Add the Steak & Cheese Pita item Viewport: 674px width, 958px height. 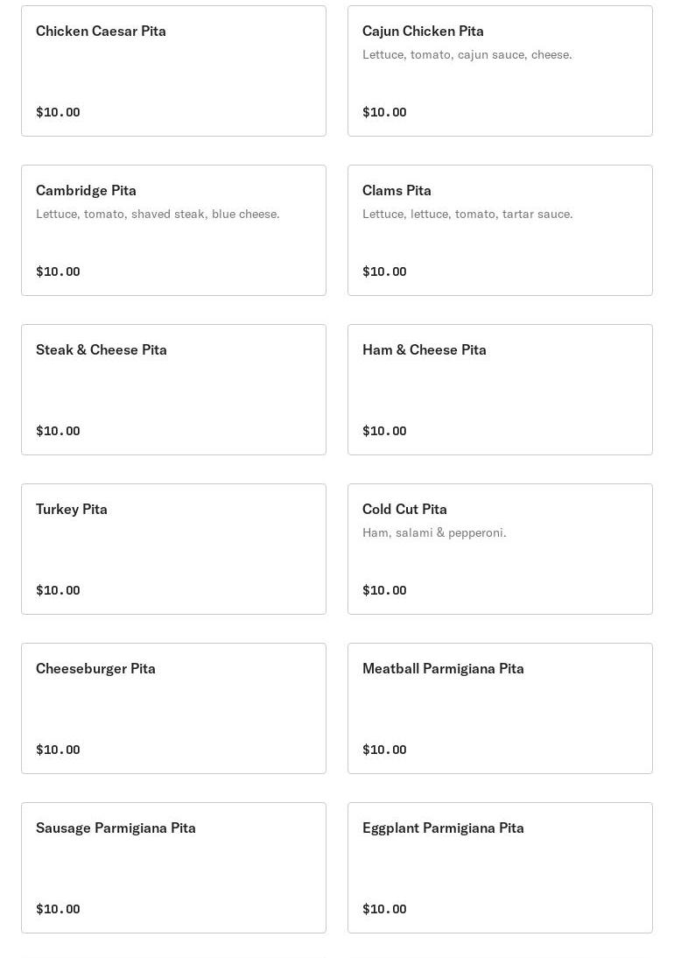coord(173,390)
